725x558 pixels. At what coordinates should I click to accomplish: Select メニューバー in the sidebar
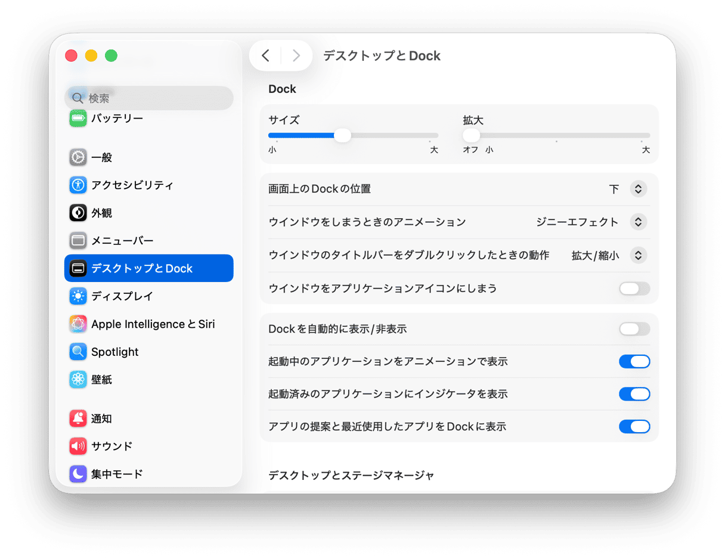[122, 241]
